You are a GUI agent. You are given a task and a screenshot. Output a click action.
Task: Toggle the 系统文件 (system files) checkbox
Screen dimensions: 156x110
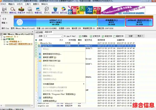point(103,36)
